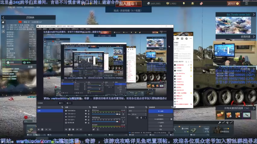Open the transition type dropdown 渐变
The image size is (257, 144).
(x=137, y=111)
